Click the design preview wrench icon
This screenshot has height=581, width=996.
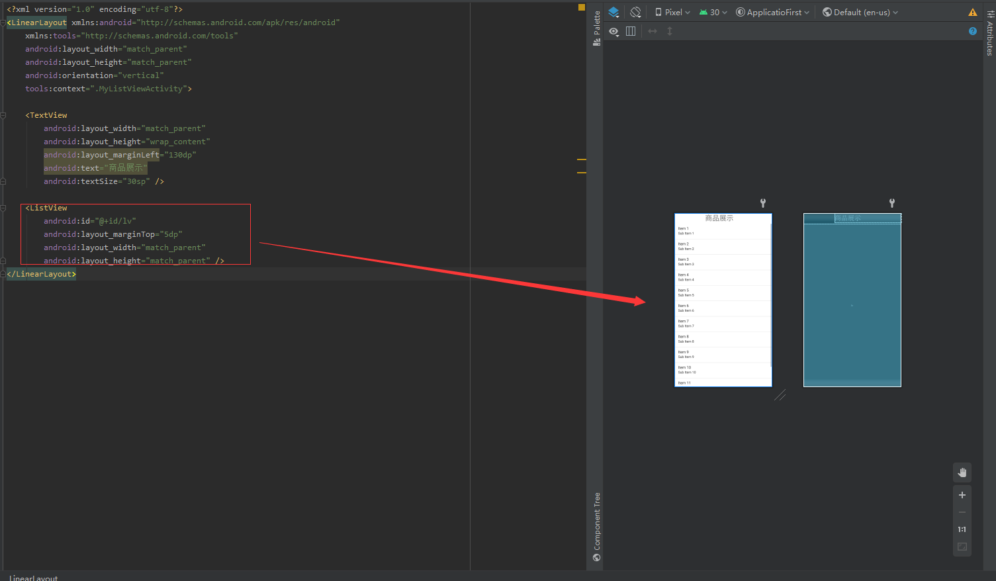click(763, 203)
